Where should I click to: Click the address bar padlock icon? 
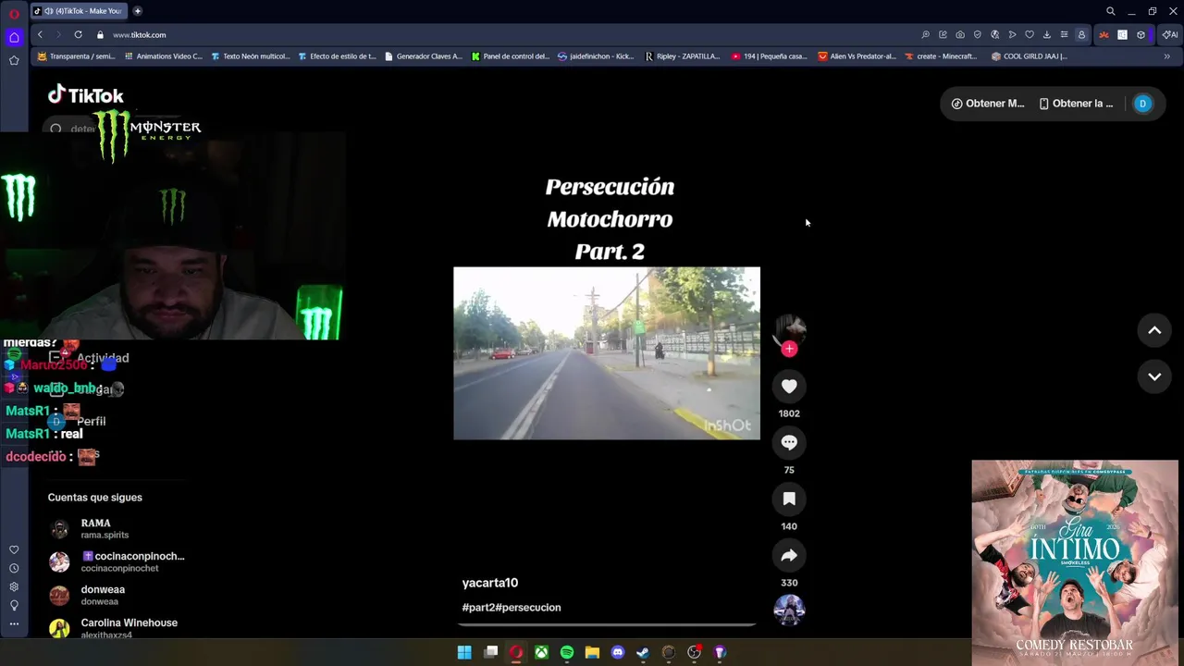coord(100,35)
